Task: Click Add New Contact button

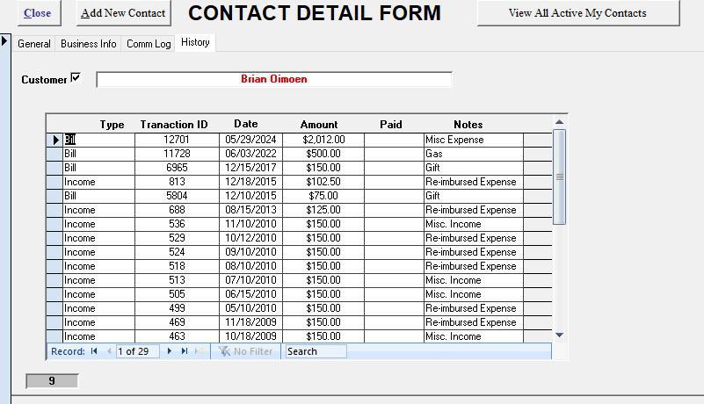Action: point(123,13)
